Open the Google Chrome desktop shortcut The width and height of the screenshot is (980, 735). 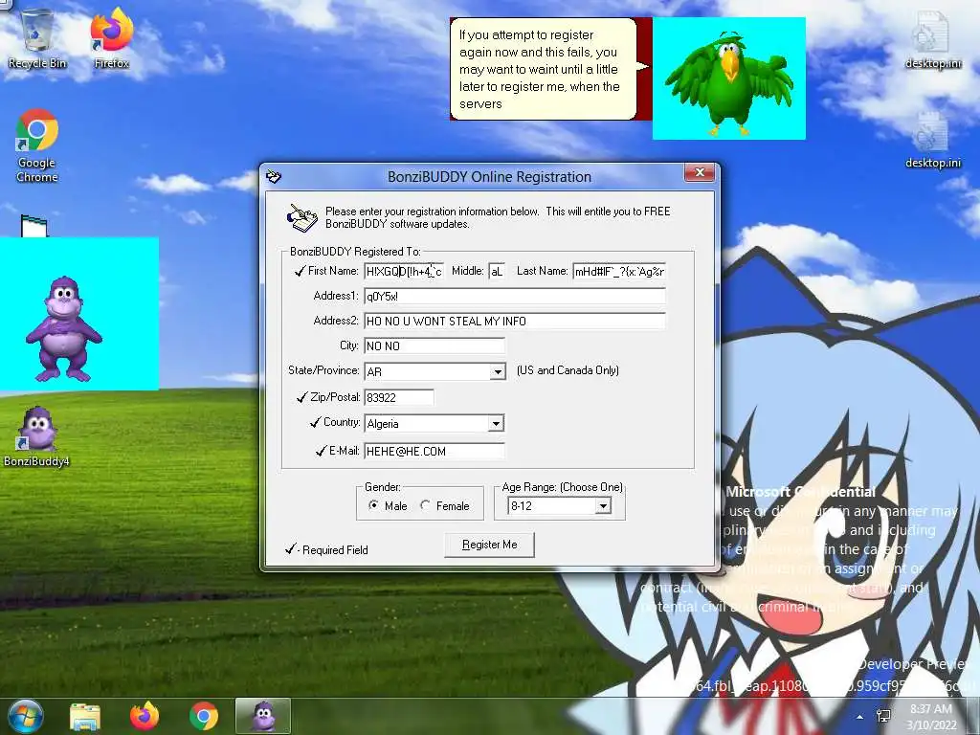coord(37,145)
